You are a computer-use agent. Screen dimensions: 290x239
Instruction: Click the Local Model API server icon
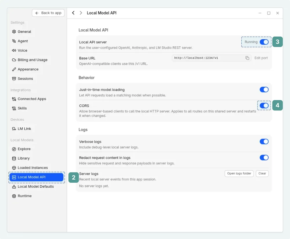pyautogui.click(x=14, y=177)
